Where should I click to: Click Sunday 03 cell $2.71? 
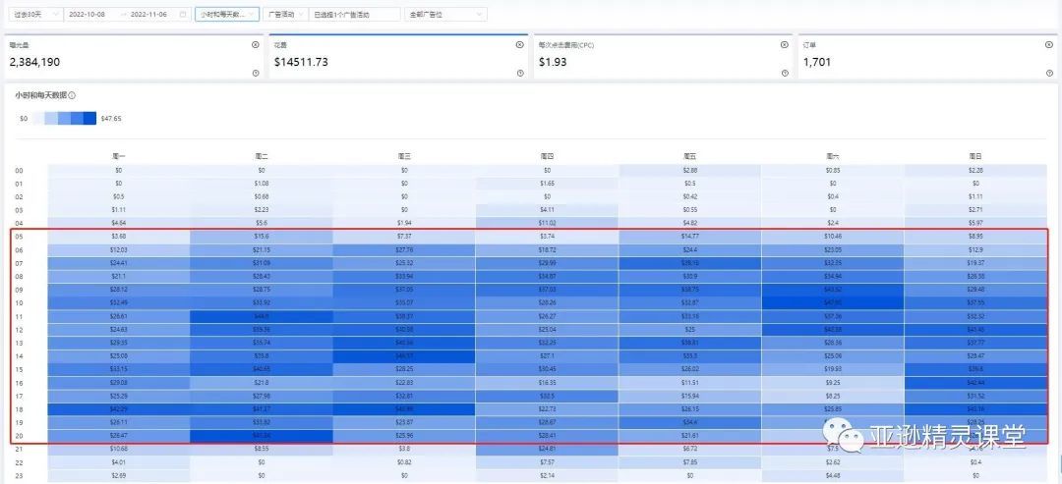point(975,209)
